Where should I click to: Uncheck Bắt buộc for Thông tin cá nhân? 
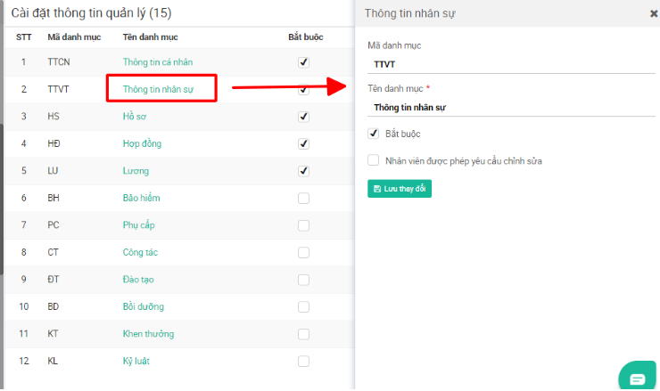pos(303,62)
